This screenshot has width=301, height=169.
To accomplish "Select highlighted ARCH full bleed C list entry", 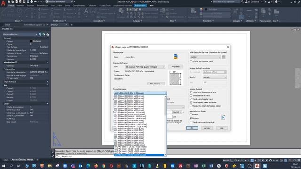I will [x=139, y=155].
